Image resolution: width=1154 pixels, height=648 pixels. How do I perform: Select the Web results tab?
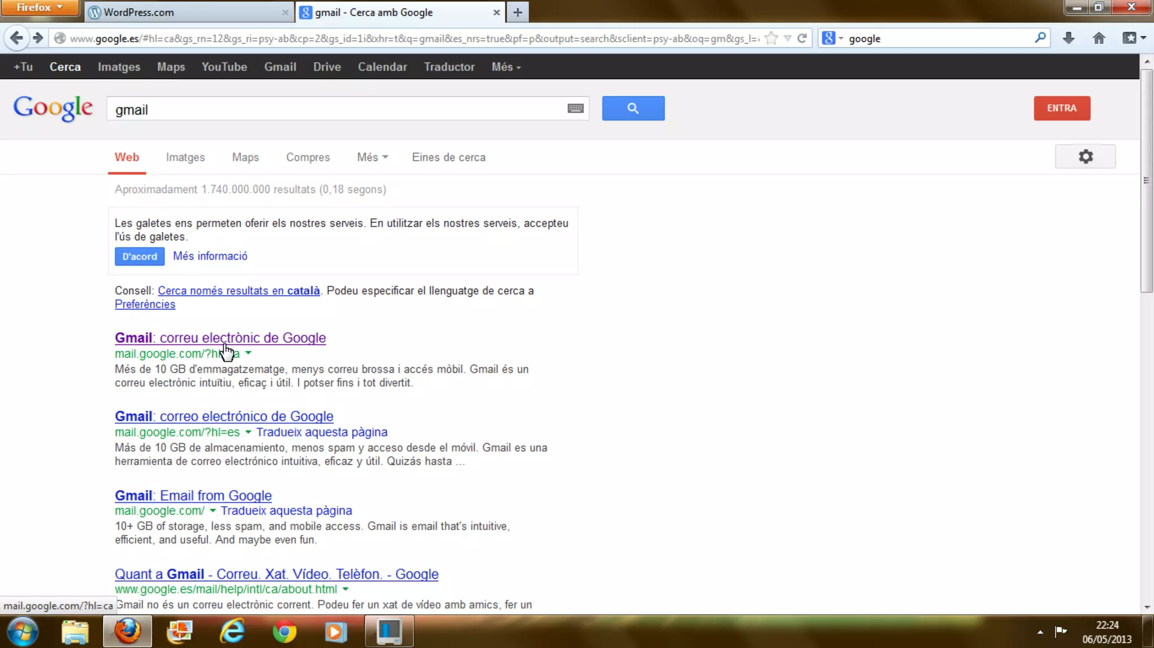tap(127, 157)
